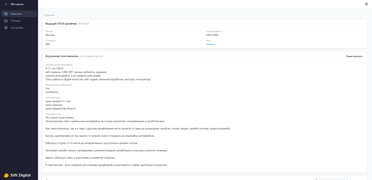This screenshot has height=180, width=372.
Task: Click the Редактировать button
Action: tap(354, 56)
